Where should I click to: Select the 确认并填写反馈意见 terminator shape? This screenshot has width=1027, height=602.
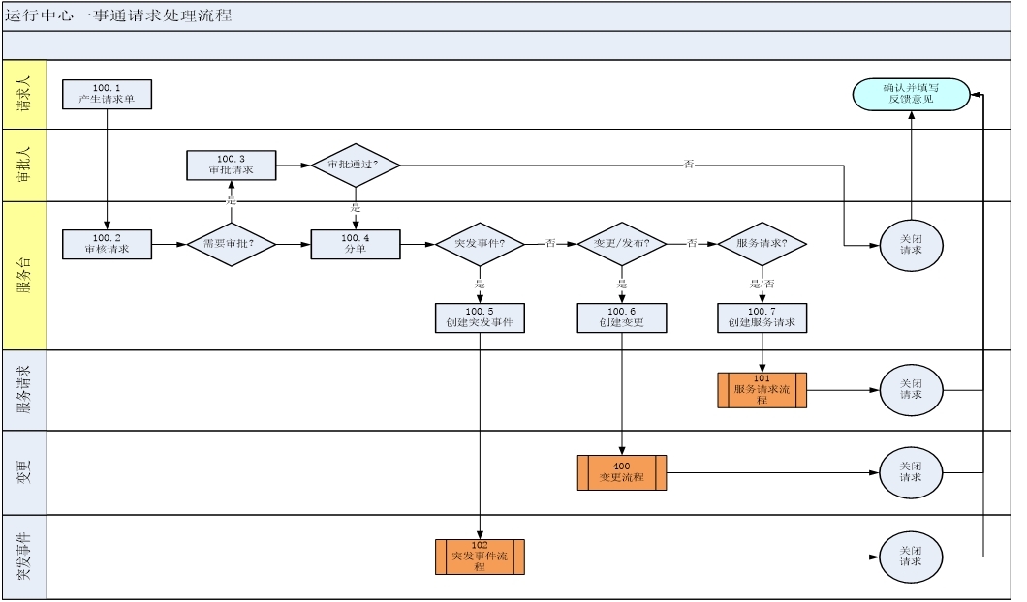click(x=911, y=94)
